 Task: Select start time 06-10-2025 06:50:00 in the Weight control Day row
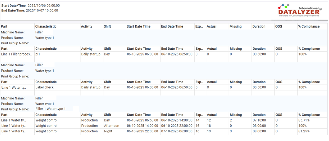pyautogui.click(x=142, y=120)
